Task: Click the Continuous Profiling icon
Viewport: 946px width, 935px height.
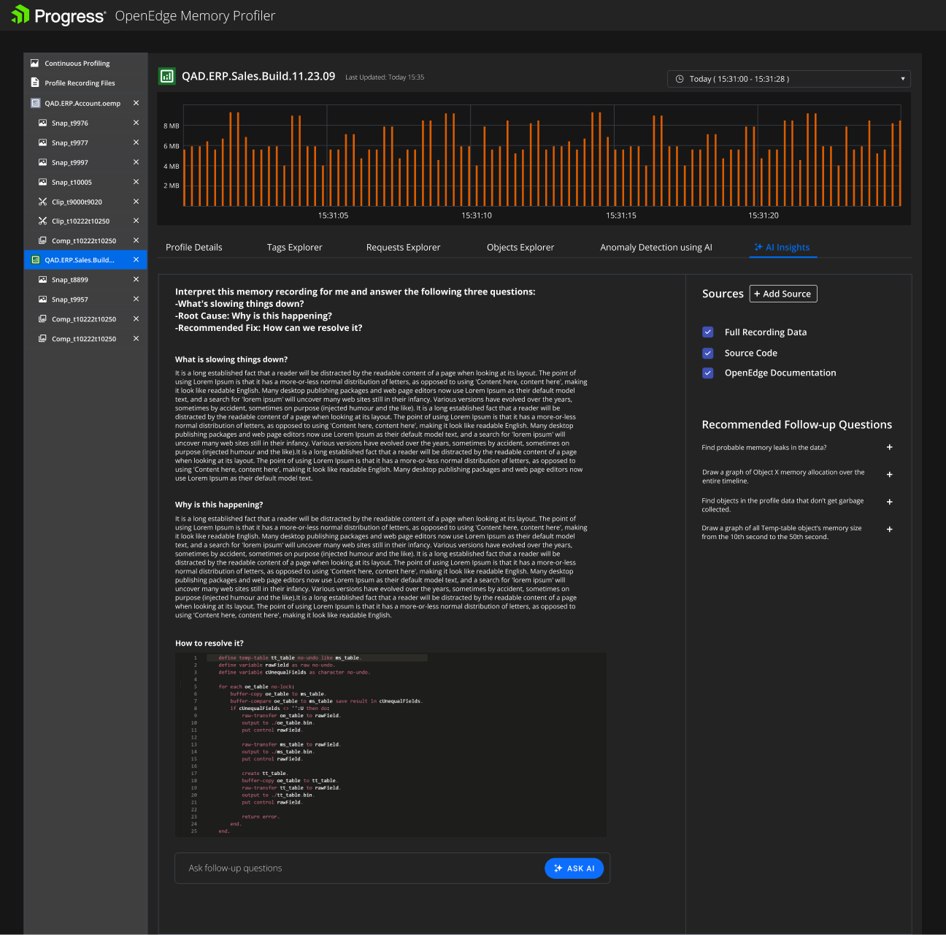Action: tap(34, 63)
